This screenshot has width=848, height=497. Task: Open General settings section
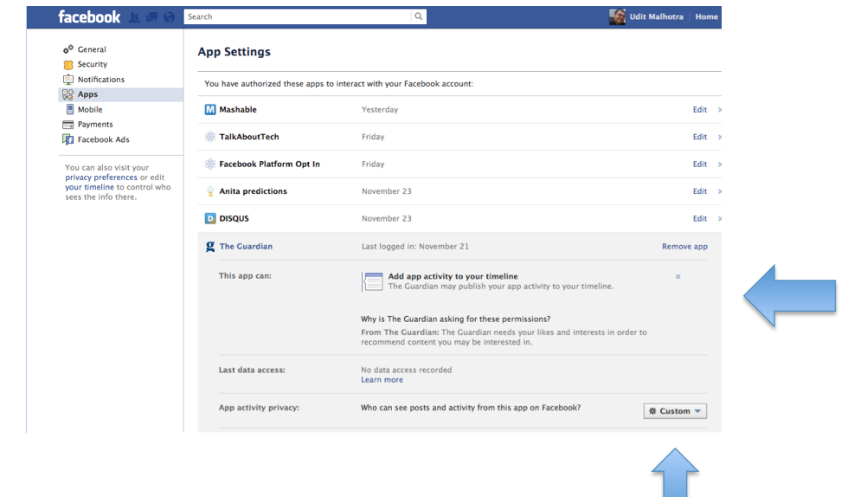(92, 49)
